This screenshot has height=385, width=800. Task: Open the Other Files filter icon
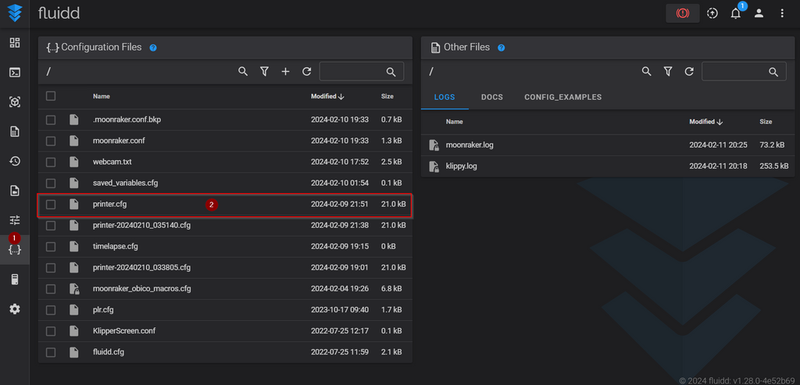(668, 71)
